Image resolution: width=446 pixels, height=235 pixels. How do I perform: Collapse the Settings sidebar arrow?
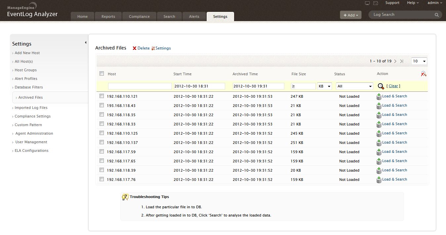[86, 43]
